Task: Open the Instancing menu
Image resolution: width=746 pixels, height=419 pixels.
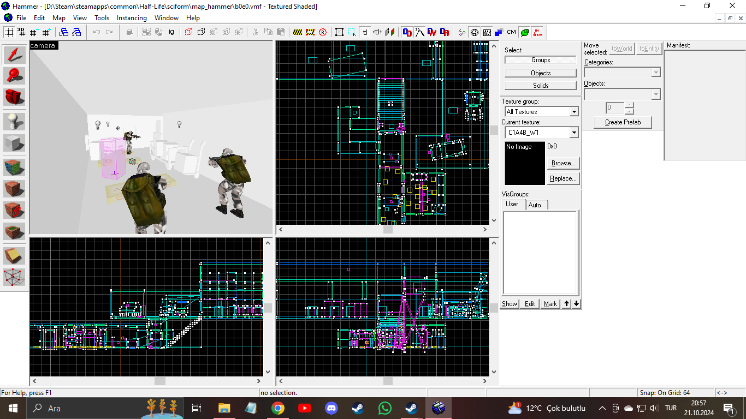Action: 132,17
